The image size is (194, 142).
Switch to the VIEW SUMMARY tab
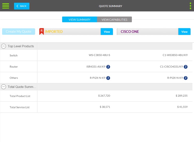80,20
